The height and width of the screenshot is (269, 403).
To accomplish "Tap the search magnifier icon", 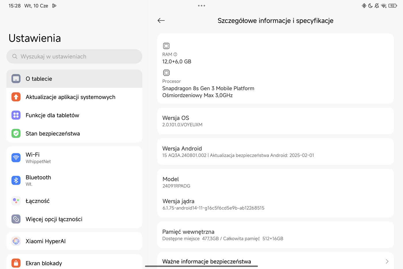I will [15, 56].
